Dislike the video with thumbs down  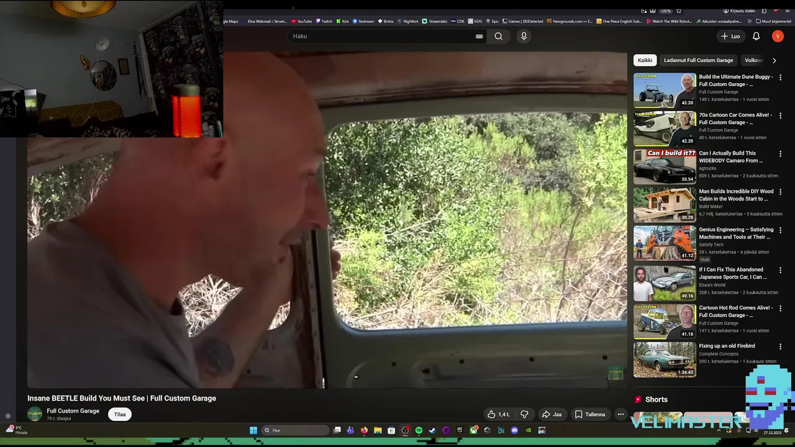pos(524,414)
